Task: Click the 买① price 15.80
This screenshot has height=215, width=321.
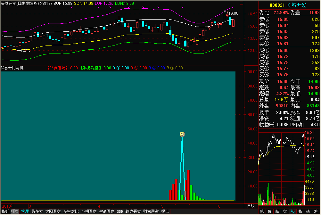Action: tap(283, 50)
